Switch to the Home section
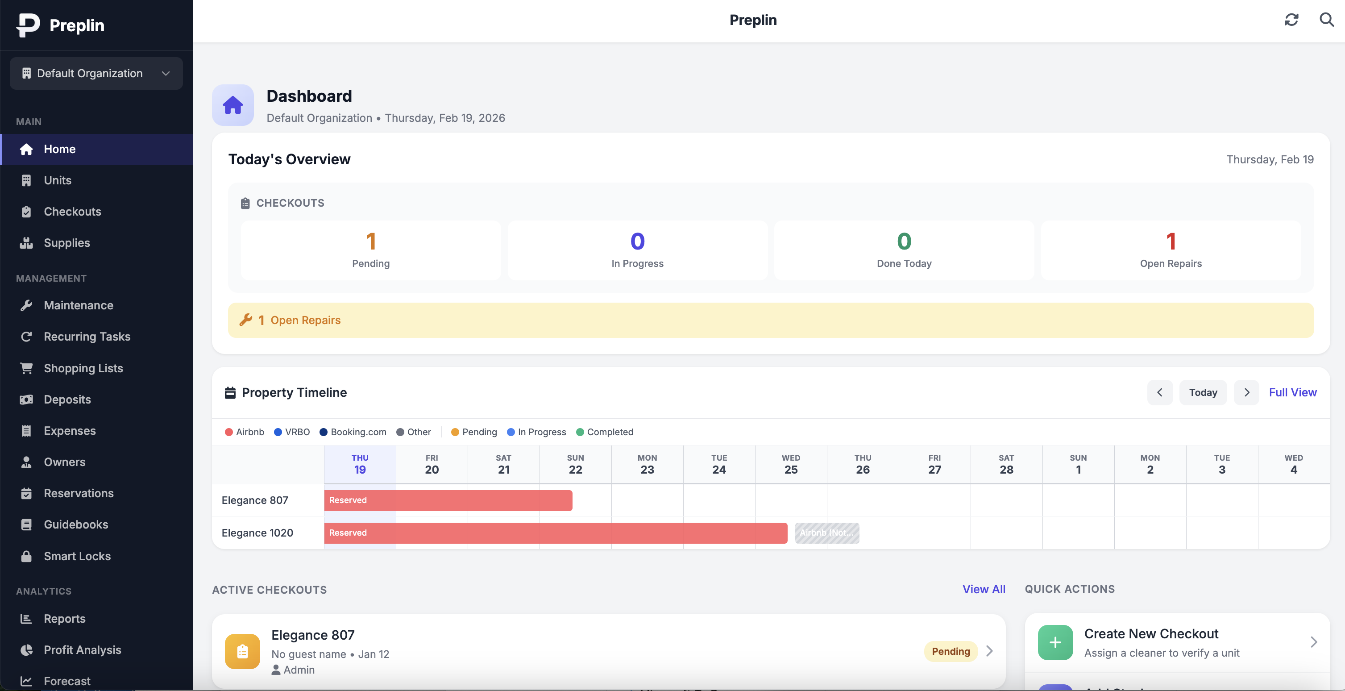Screen dimensions: 1345x691 [59, 149]
